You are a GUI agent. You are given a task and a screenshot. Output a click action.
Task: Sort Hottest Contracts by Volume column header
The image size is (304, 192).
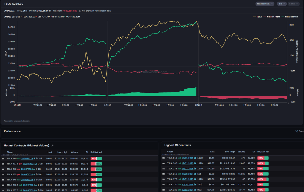click(x=75, y=152)
